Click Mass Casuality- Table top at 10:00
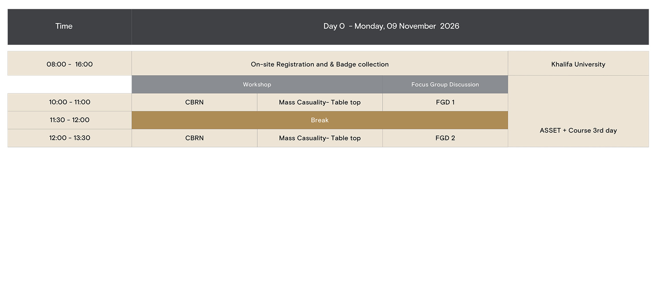The height and width of the screenshot is (297, 659). 320,102
